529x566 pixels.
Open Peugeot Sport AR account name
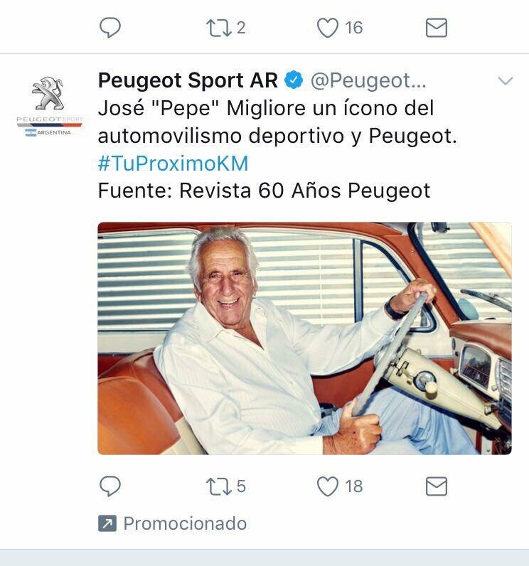[188, 80]
